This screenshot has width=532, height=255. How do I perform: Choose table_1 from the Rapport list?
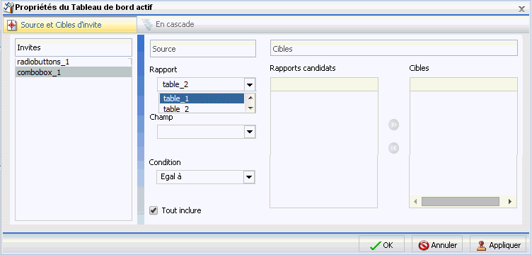pyautogui.click(x=202, y=98)
